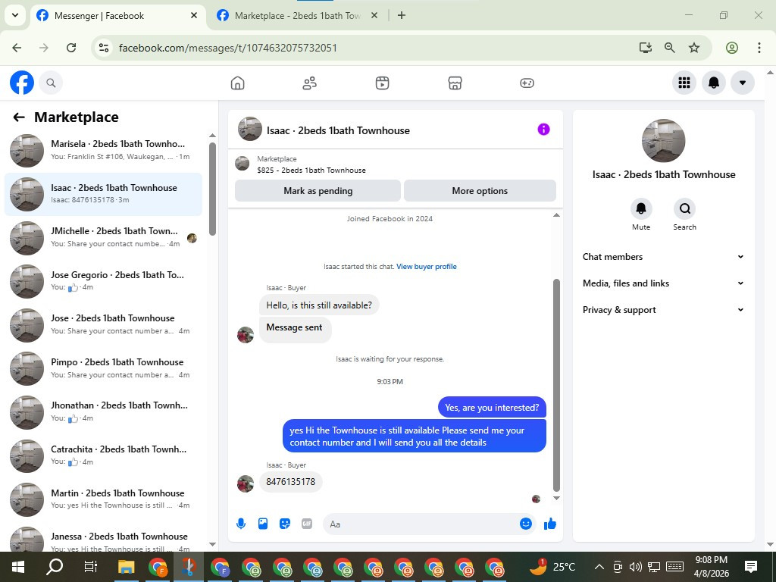Open the Video/Reels icon in top navigation

click(x=382, y=83)
